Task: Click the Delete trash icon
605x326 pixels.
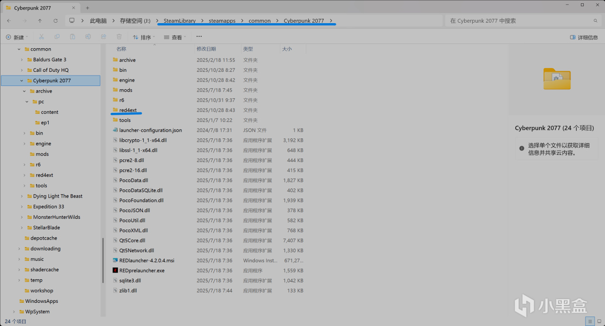Action: (119, 37)
